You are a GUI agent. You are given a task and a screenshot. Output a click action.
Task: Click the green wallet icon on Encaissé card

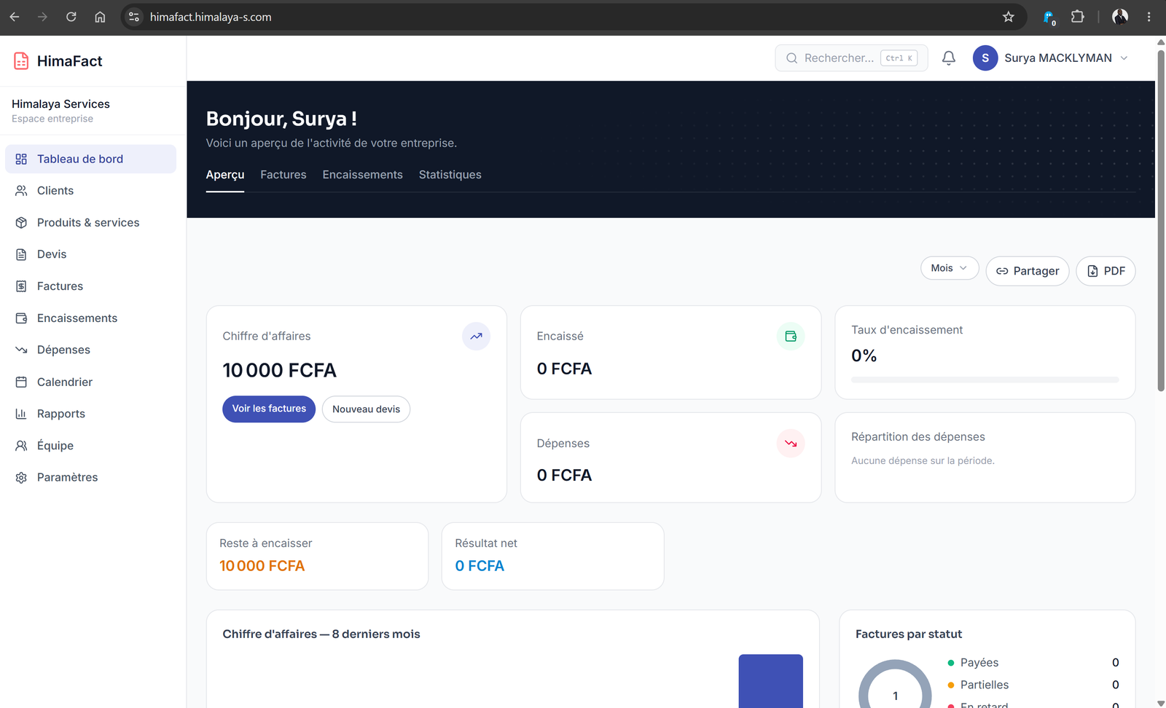[791, 337]
